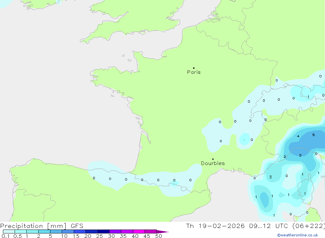Click the date '19-02-2026' text
Viewport: 325px width, 238px height.
[x=221, y=226]
